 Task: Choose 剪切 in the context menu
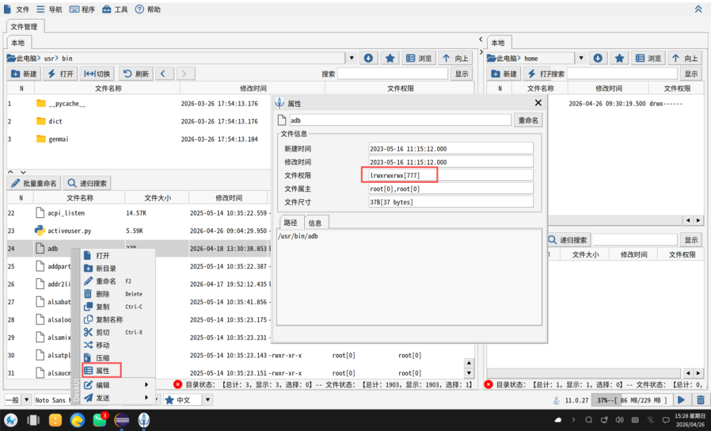[x=118, y=332]
